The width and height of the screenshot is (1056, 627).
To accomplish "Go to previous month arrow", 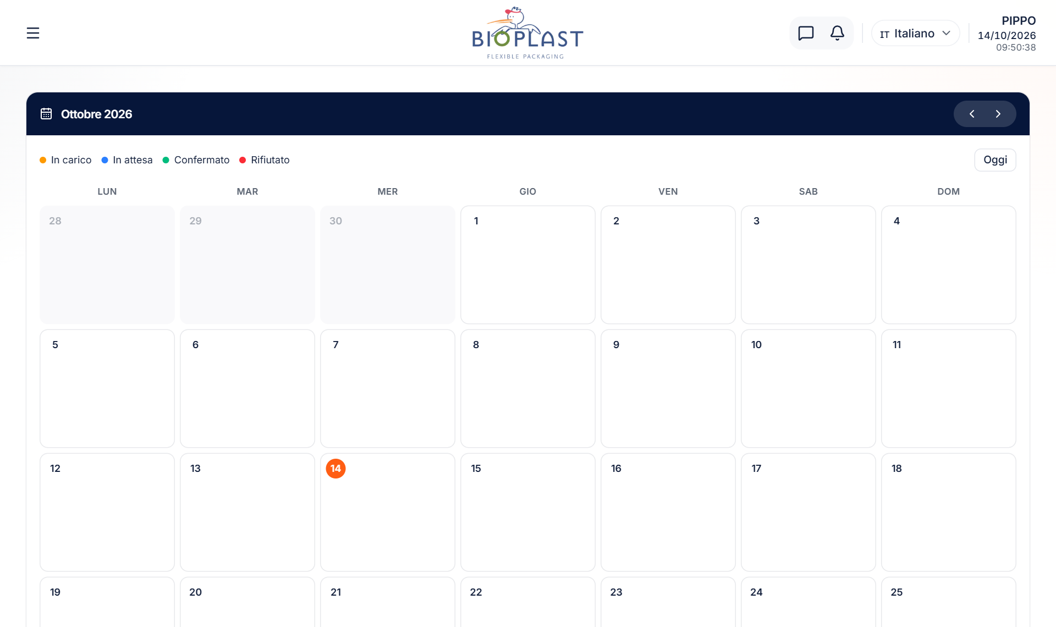I will point(972,114).
